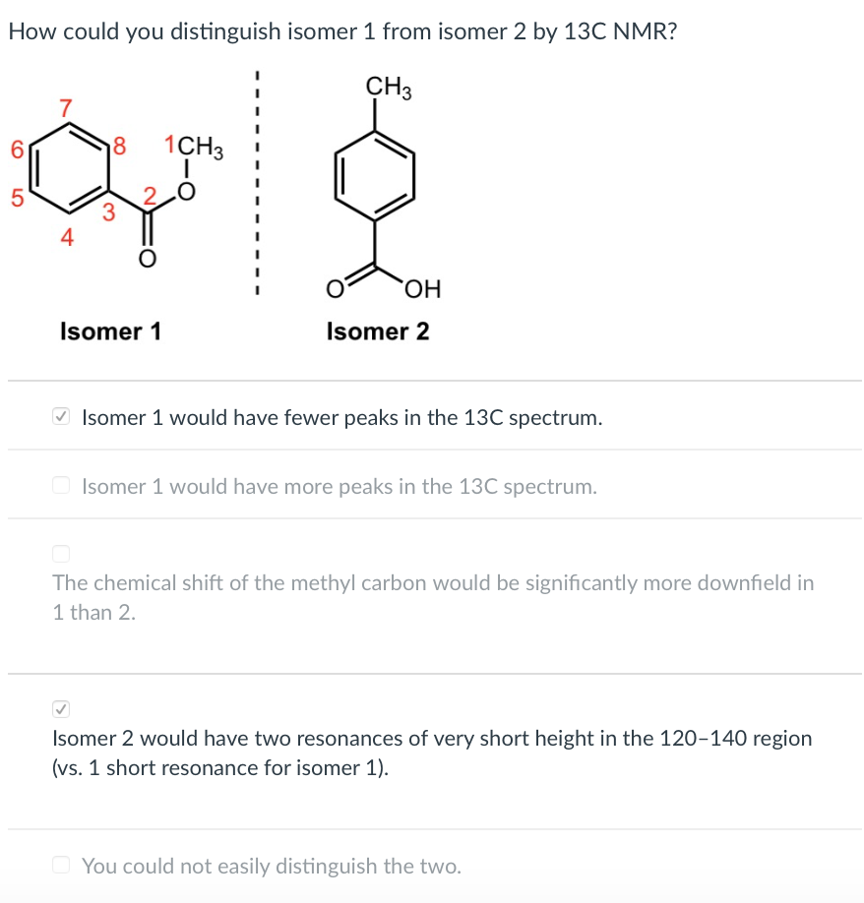Click the dashed divider between the two isomers
Image resolution: width=864 pixels, height=903 pixels.
pyautogui.click(x=258, y=187)
